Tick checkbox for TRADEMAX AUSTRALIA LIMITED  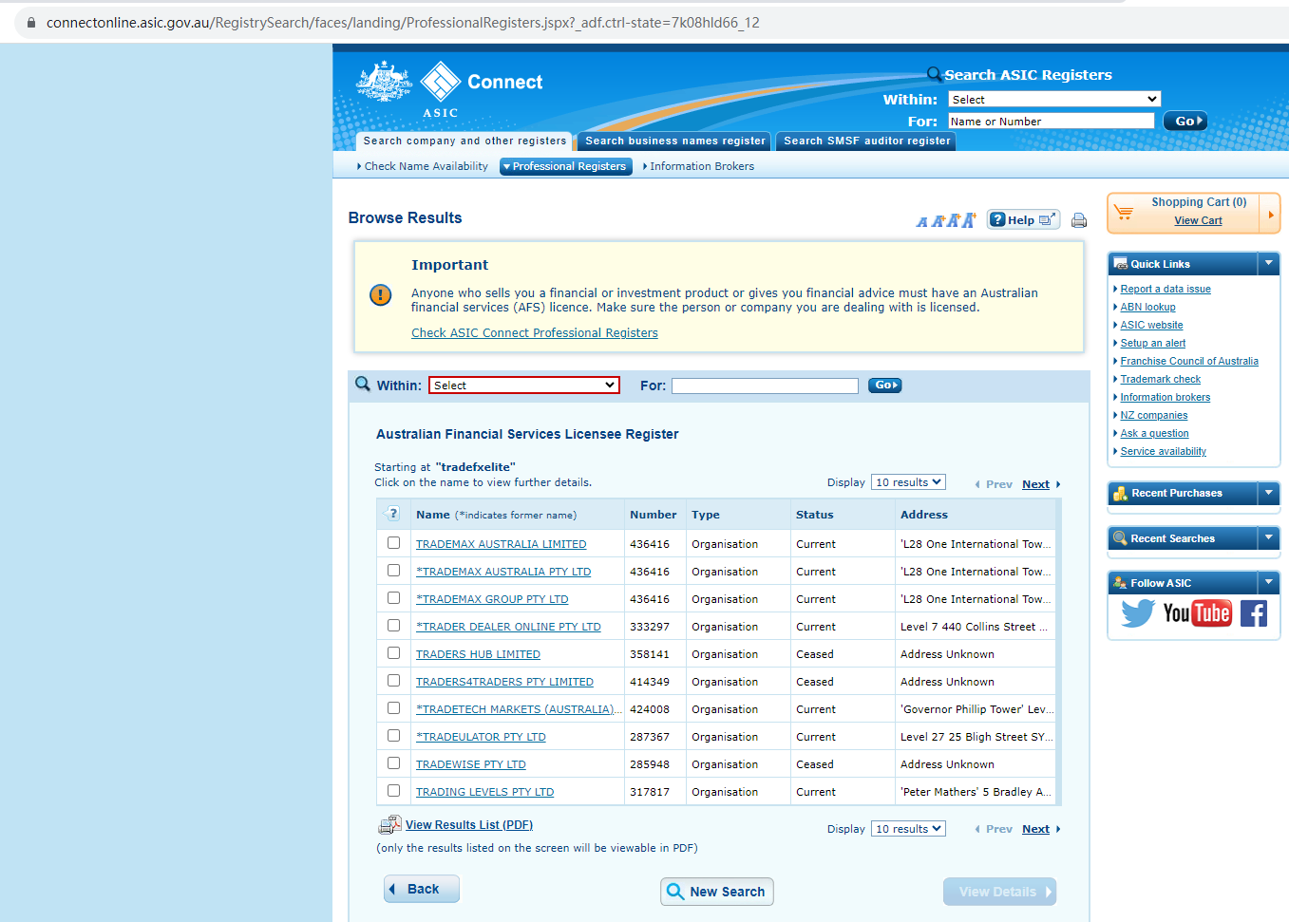(393, 543)
